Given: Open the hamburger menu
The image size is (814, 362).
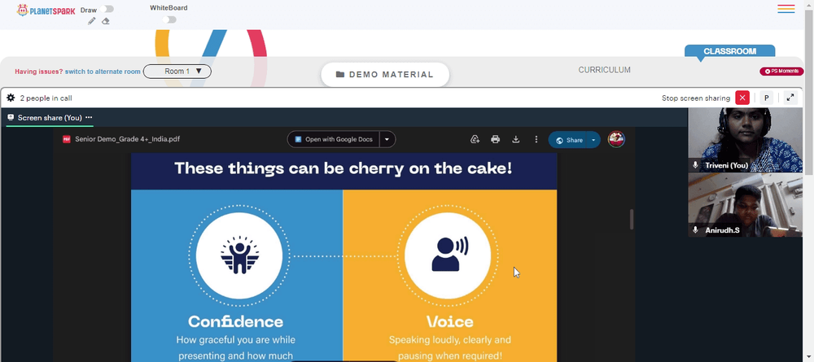Looking at the screenshot, I should [786, 9].
